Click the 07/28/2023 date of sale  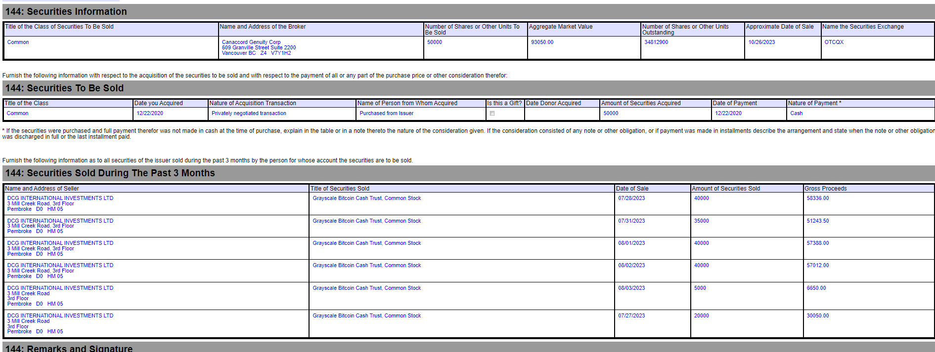631,198
